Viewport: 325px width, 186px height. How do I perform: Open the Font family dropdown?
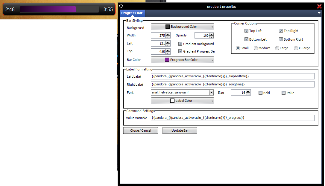[x=211, y=92]
